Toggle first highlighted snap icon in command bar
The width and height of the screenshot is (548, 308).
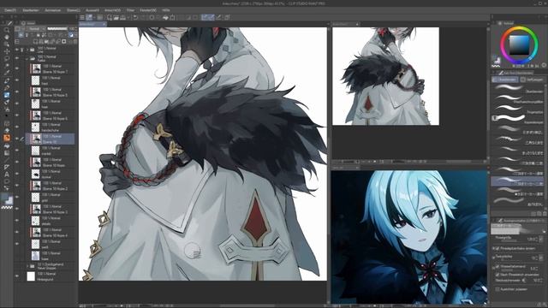[205, 17]
